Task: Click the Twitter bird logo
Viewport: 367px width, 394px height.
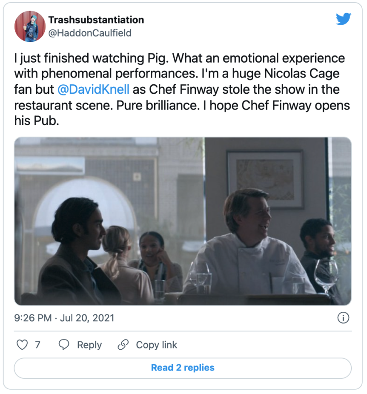Action: (x=344, y=19)
